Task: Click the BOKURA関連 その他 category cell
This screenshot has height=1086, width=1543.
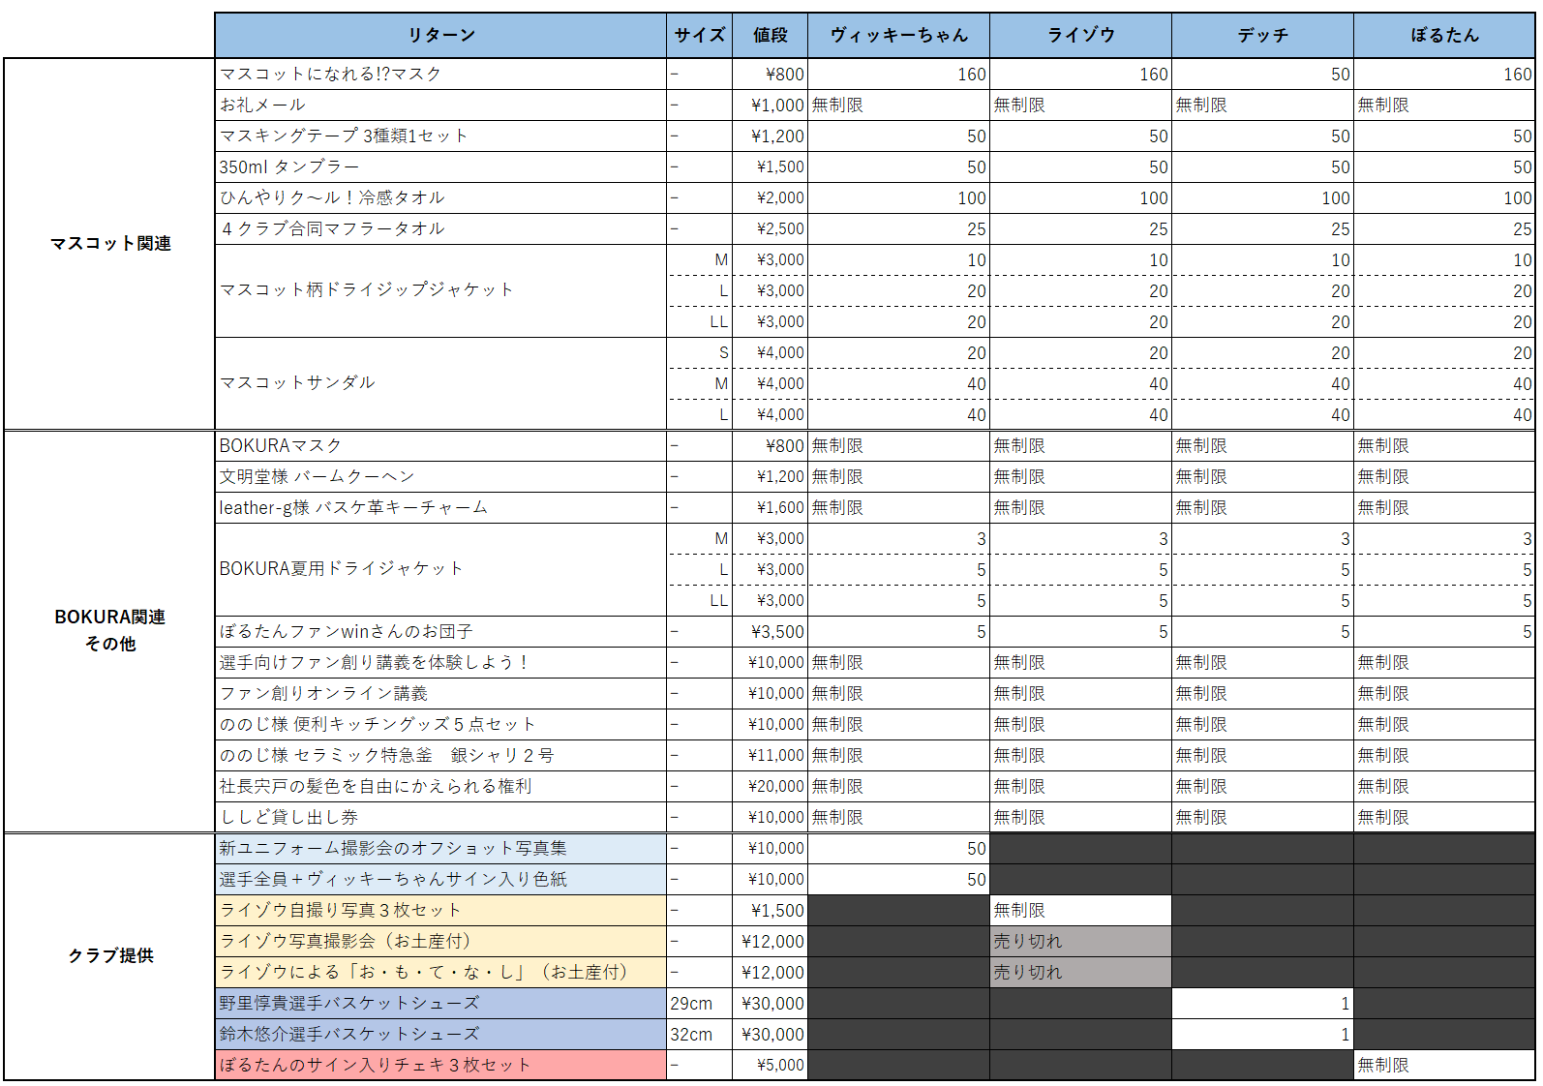Action: (x=109, y=630)
